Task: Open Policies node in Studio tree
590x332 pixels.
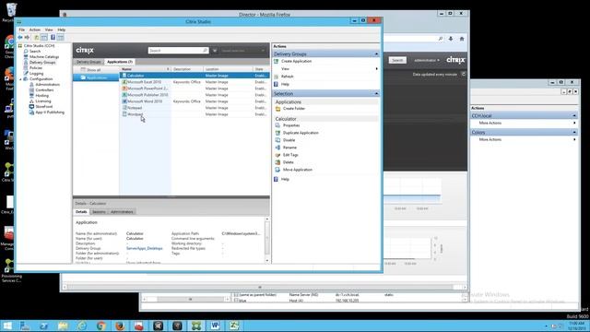Action: coord(36,67)
